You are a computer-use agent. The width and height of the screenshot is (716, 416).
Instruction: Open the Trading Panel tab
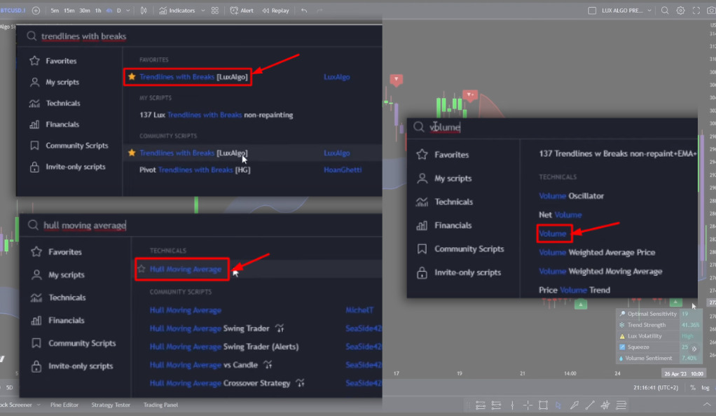[x=160, y=405]
